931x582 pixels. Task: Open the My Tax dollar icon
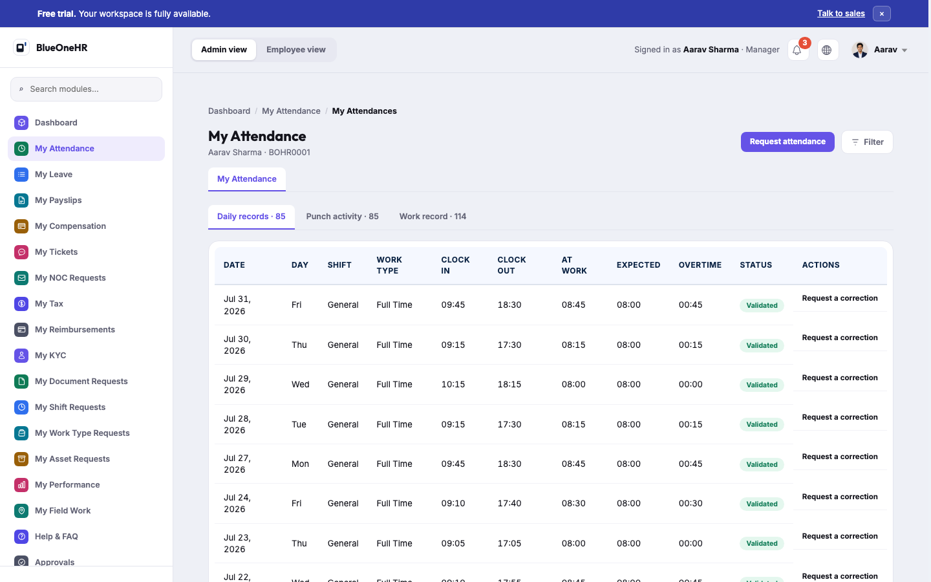click(21, 304)
